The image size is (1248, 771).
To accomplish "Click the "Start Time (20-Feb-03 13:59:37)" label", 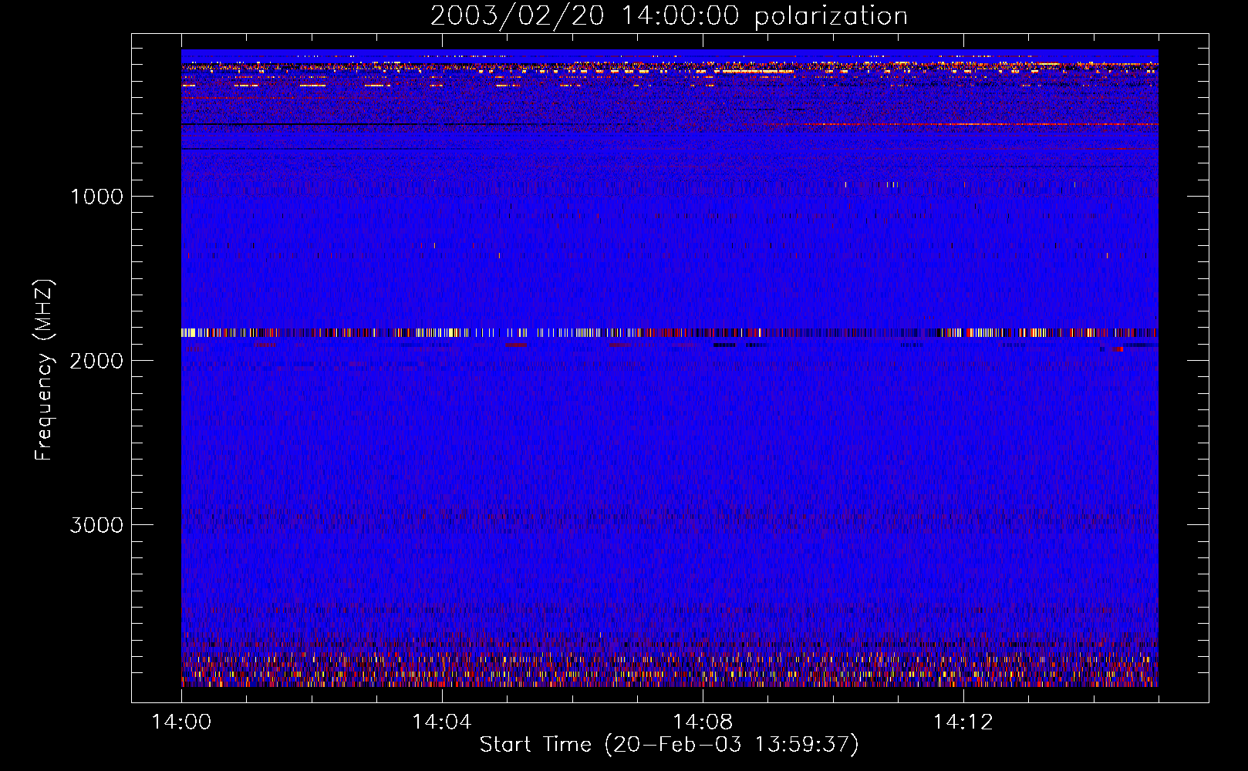I will pos(669,745).
